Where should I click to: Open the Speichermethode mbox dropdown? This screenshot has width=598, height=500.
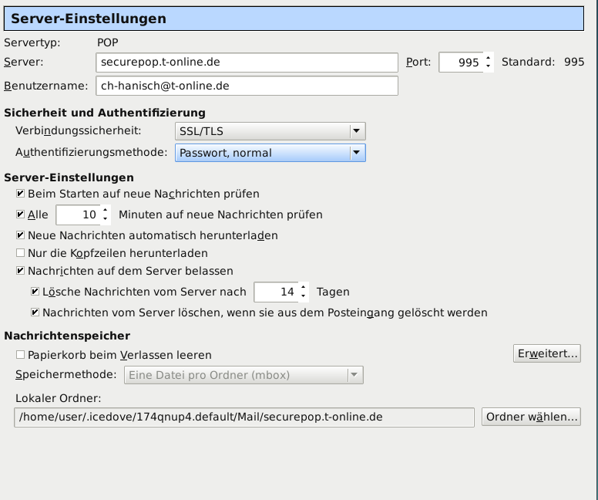click(x=244, y=375)
